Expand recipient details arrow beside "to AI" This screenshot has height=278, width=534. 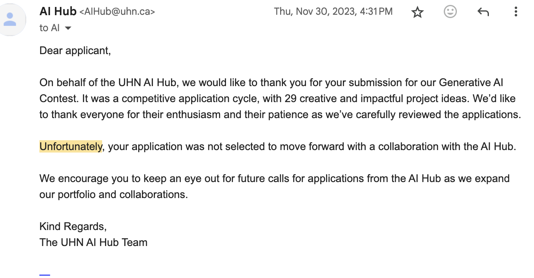point(68,28)
